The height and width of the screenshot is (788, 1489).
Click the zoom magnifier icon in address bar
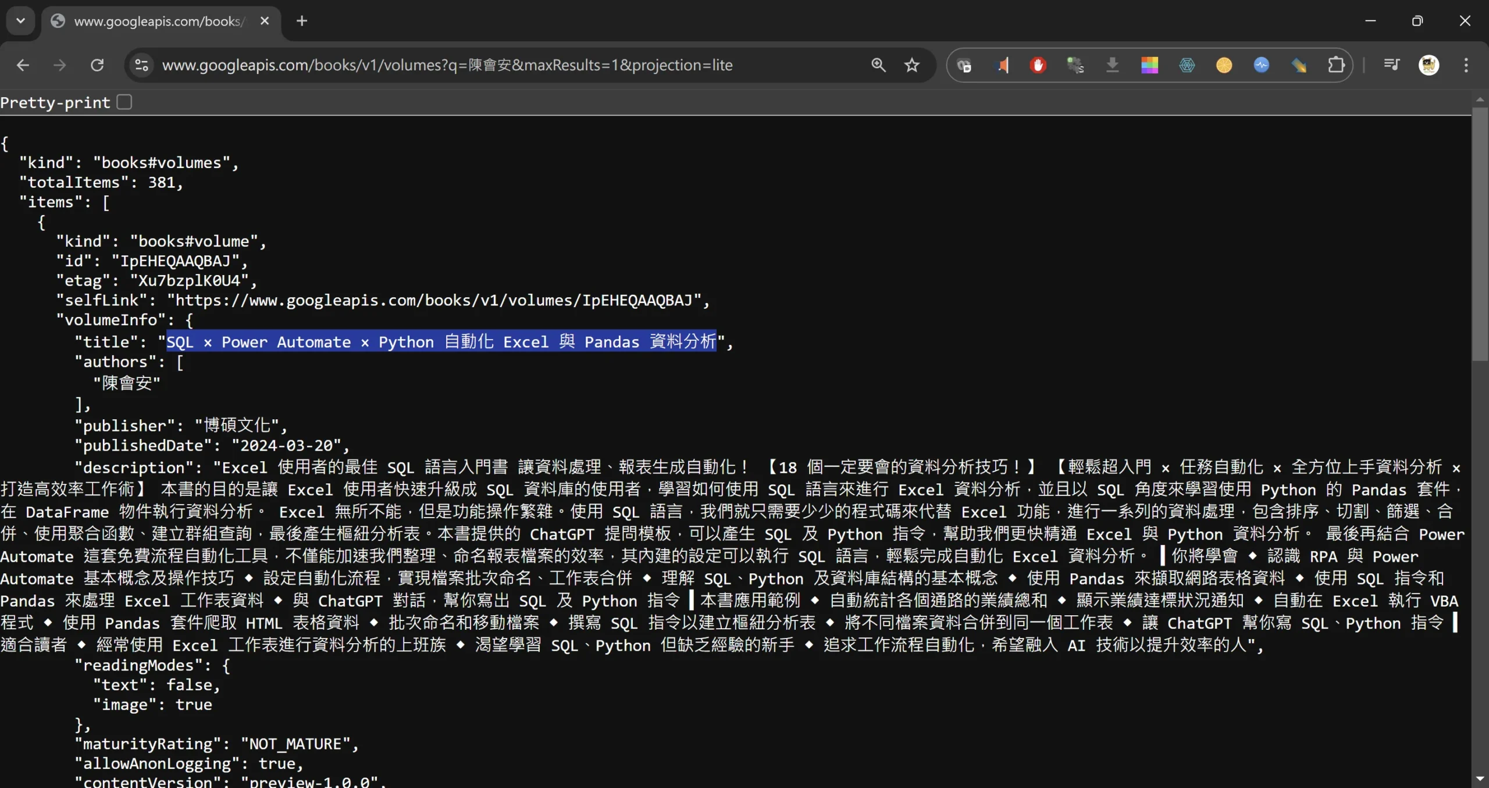(878, 65)
